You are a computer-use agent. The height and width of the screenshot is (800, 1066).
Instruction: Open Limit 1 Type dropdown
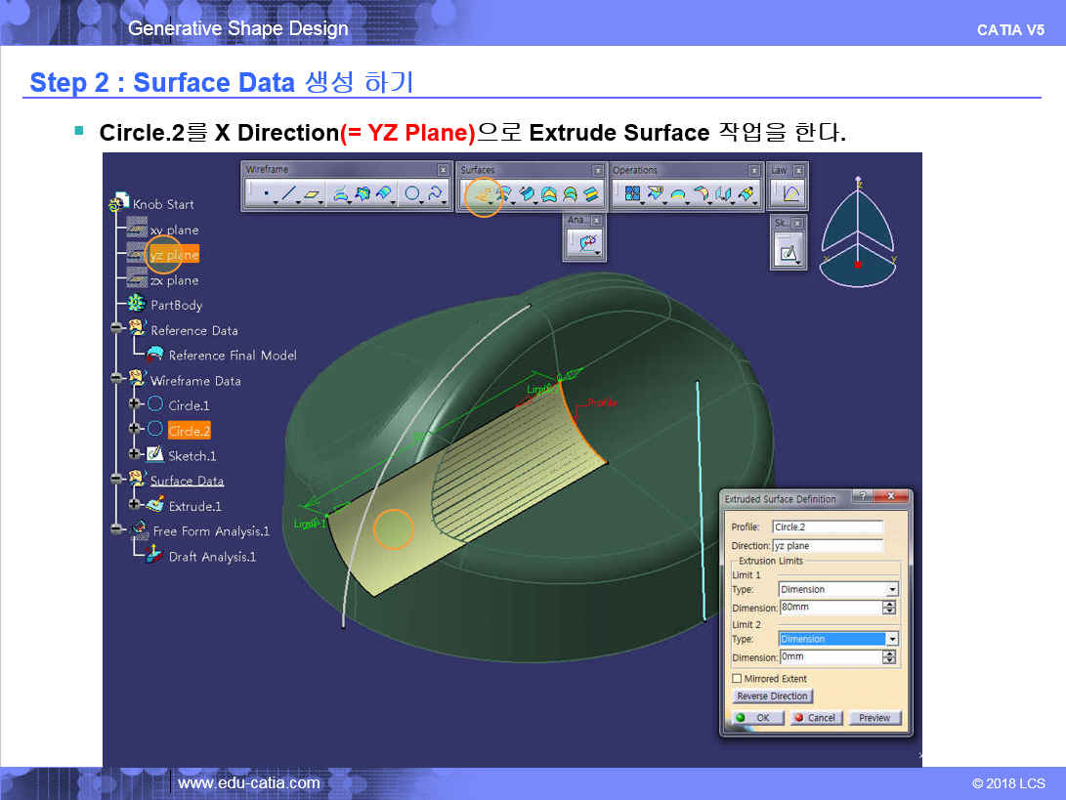pos(891,589)
